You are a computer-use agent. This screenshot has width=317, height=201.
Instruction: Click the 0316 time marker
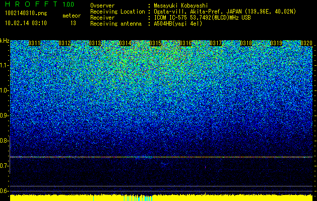coord(185,43)
